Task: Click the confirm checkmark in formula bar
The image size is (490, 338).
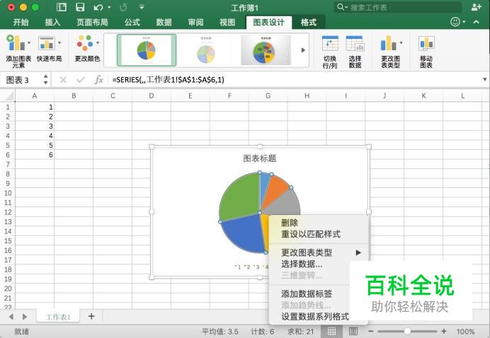Action: click(x=81, y=80)
